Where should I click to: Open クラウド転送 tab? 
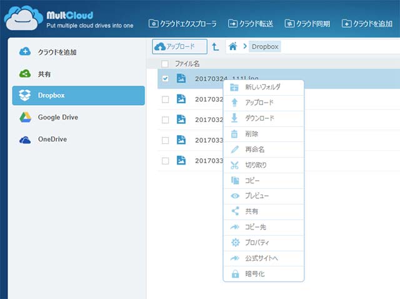251,24
